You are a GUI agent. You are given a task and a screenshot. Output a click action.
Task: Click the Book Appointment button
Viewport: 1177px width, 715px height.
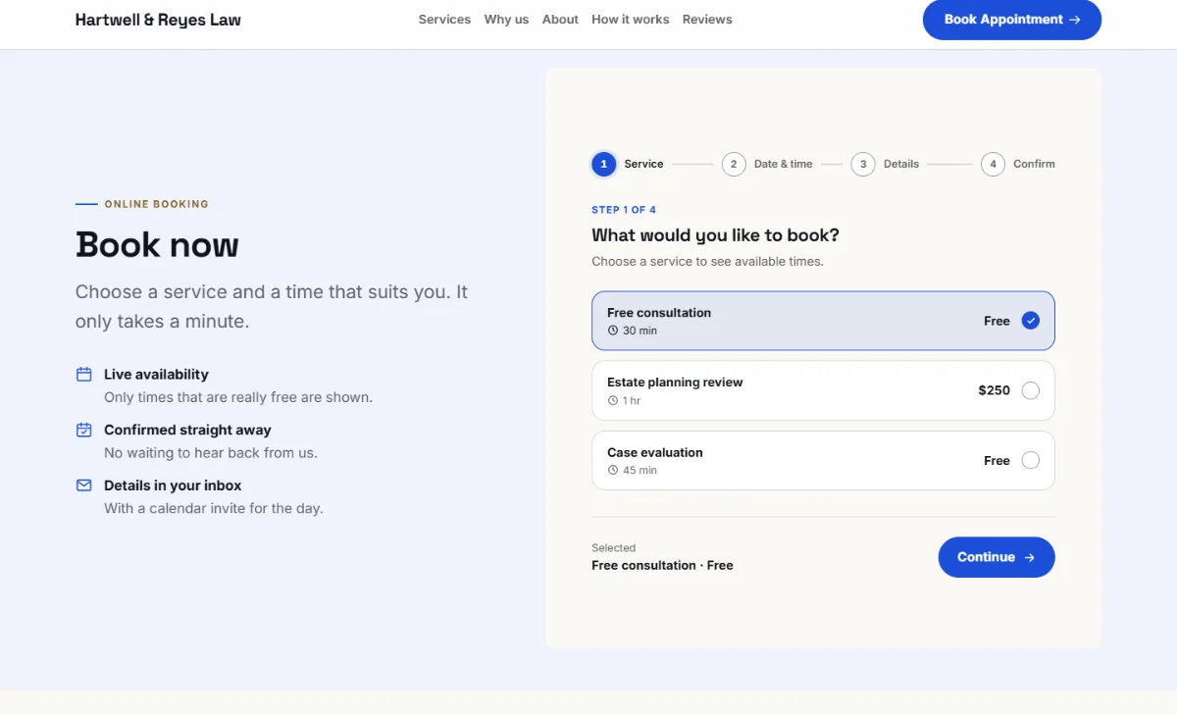coord(1012,20)
